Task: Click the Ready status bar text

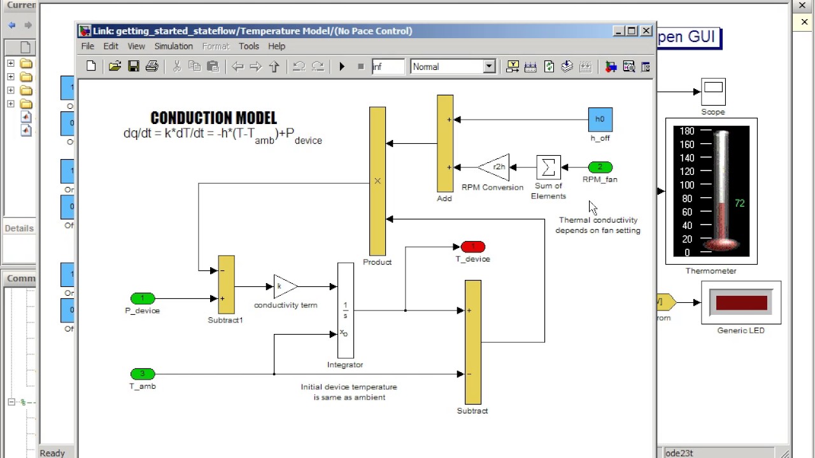Action: (52, 453)
